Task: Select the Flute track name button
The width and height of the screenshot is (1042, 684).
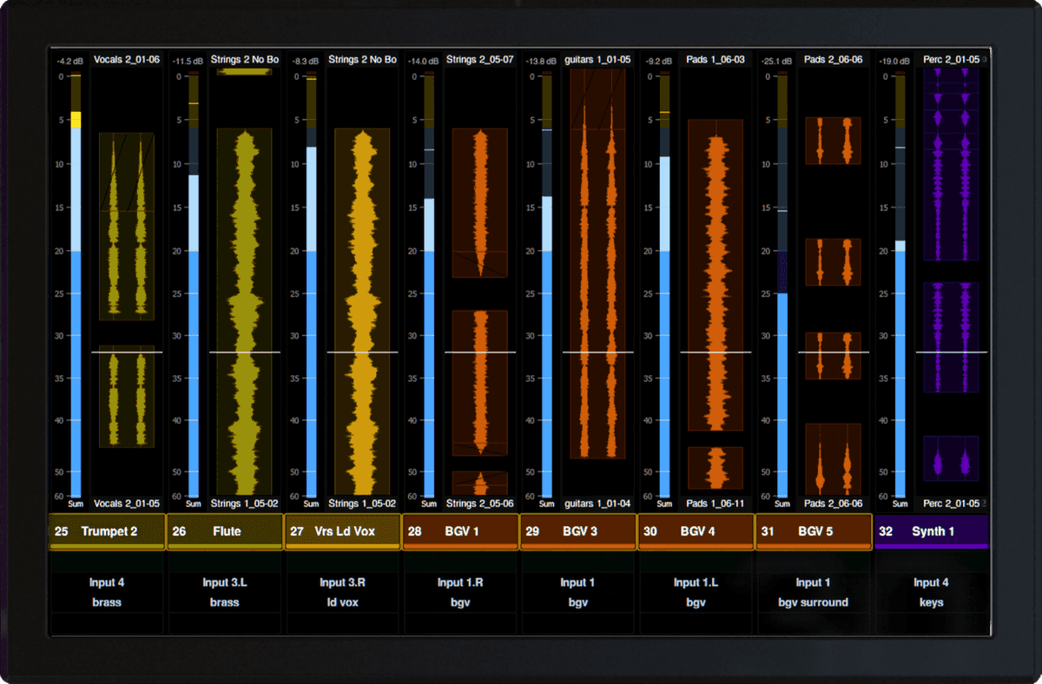Action: [x=226, y=531]
